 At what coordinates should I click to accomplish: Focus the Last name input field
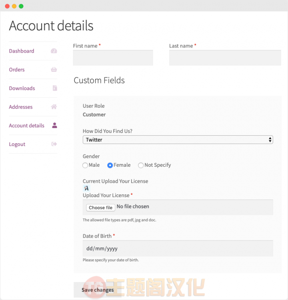click(x=225, y=58)
